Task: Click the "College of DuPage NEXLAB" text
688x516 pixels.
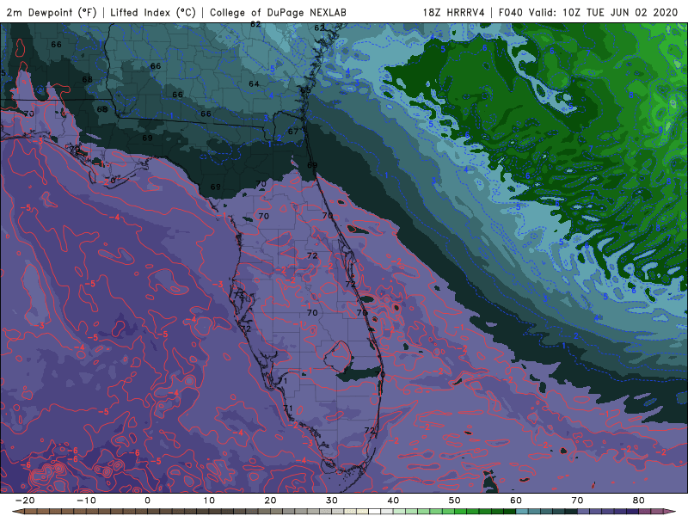Action: pos(278,12)
